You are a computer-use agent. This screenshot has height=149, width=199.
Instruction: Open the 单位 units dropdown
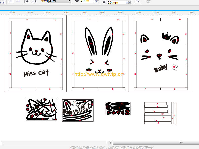coord(60,1)
